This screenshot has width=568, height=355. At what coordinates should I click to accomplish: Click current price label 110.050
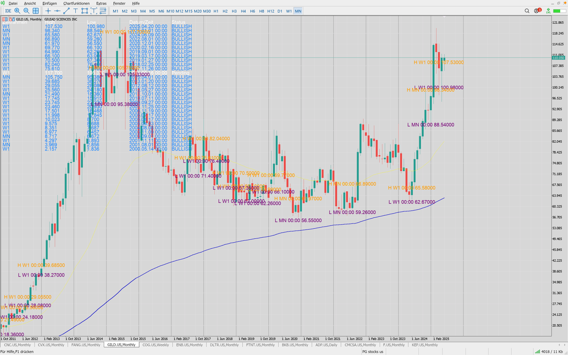click(558, 58)
